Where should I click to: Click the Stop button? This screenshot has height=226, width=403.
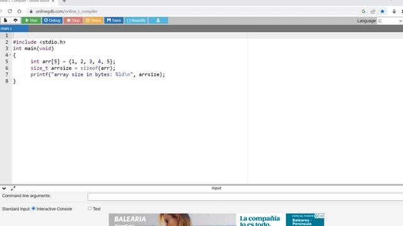coord(73,20)
